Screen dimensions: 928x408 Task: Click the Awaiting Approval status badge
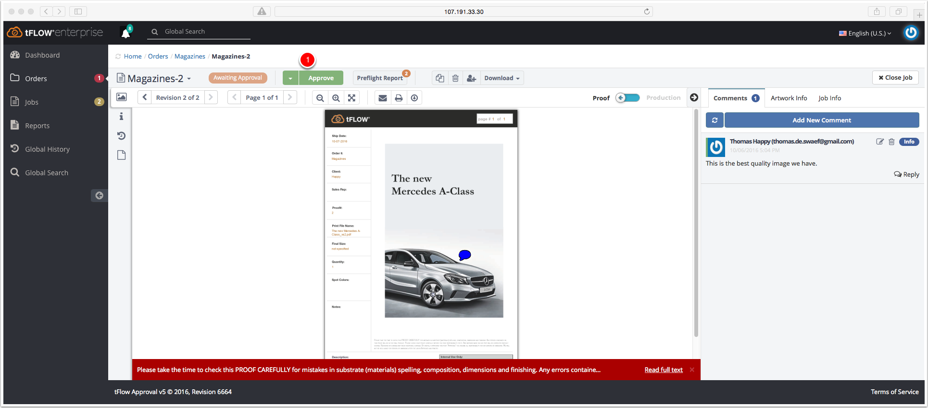[x=238, y=78]
